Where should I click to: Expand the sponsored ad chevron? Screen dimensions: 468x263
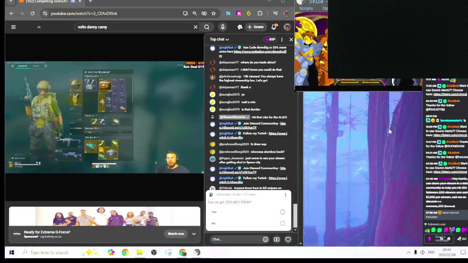194,234
